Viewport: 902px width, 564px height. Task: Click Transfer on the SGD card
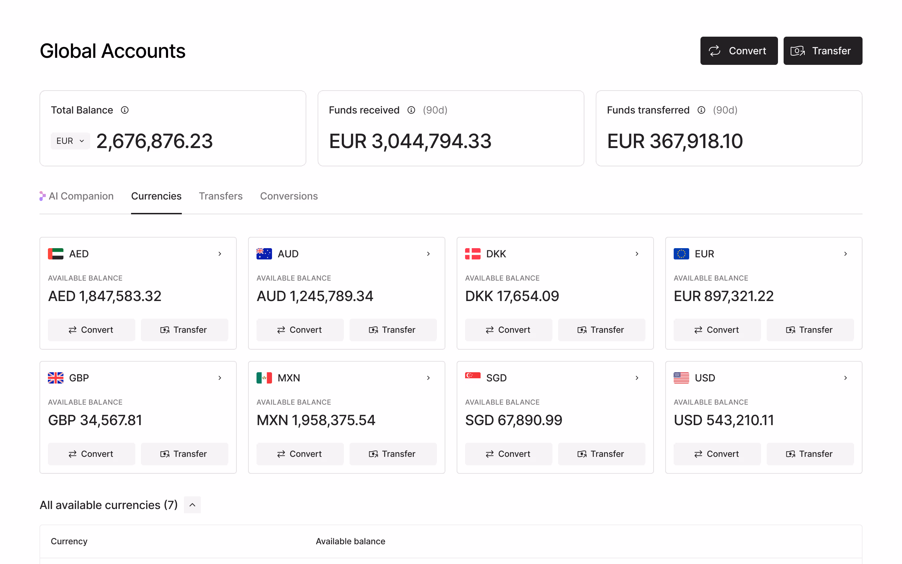point(601,454)
